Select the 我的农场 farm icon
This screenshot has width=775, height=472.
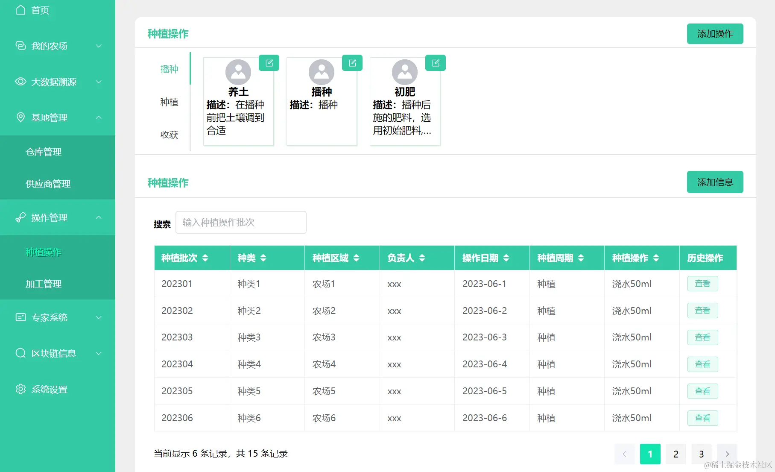tap(20, 46)
